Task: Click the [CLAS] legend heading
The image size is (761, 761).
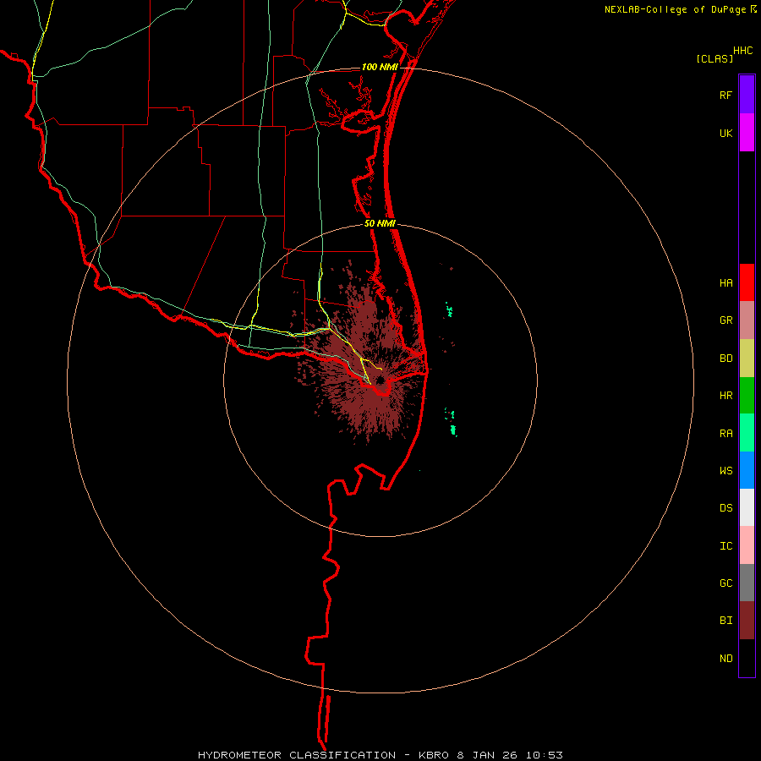Action: [x=714, y=58]
